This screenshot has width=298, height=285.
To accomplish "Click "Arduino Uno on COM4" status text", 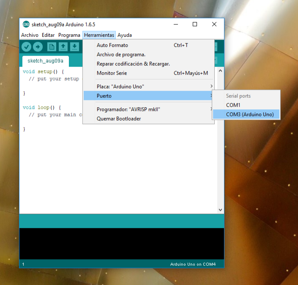I will pos(193,264).
